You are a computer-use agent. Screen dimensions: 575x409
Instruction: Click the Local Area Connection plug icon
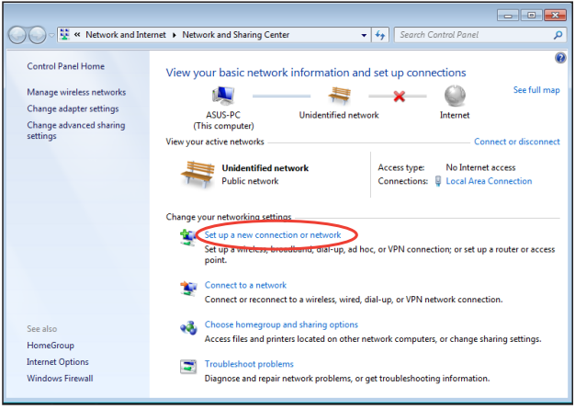point(438,181)
